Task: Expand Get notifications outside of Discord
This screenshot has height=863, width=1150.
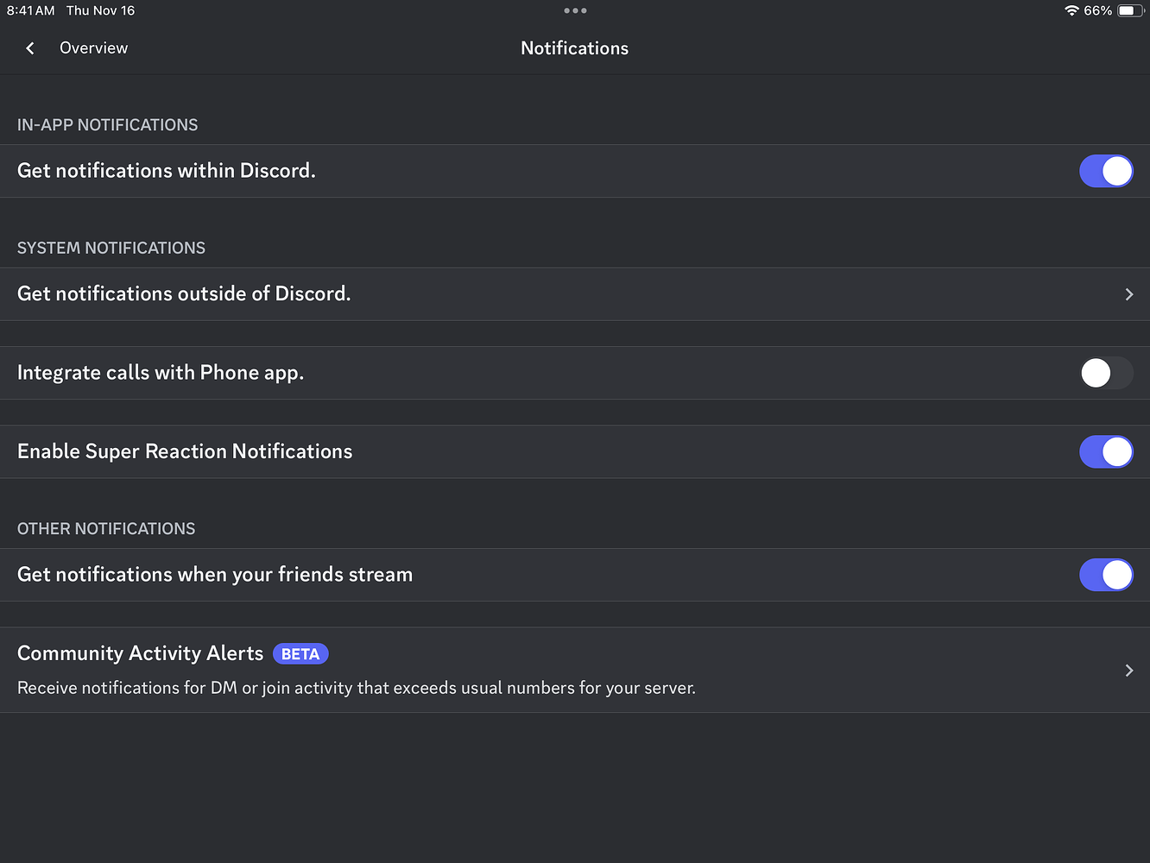Action: point(1128,294)
